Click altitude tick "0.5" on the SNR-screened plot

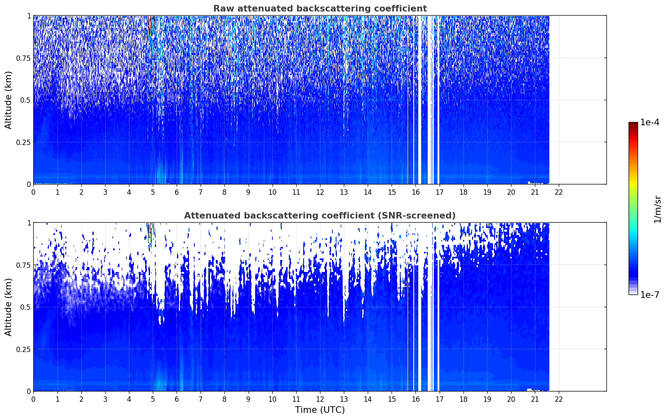(25, 307)
